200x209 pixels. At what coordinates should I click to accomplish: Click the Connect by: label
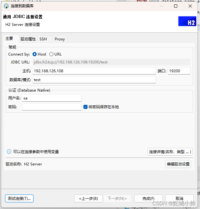click(19, 54)
